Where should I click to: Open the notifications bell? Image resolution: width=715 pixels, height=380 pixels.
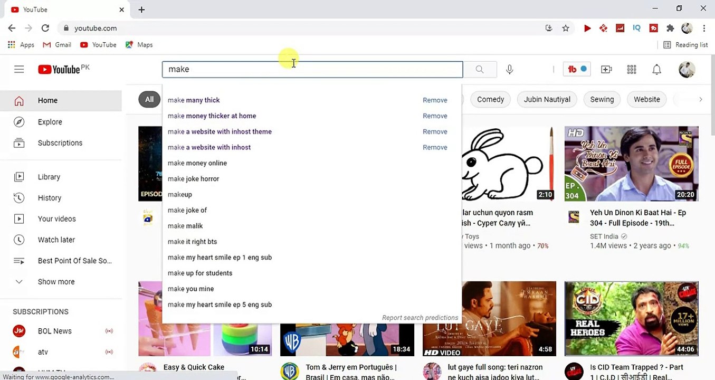657,69
